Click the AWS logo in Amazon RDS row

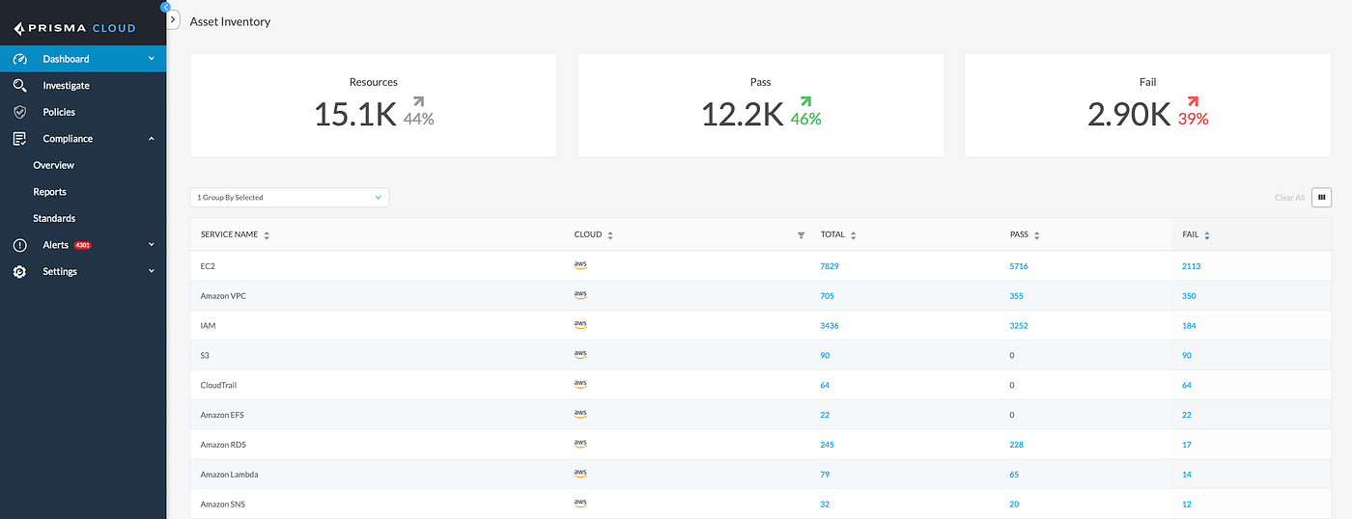click(x=580, y=444)
